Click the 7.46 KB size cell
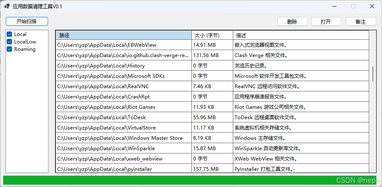This screenshot has height=187, width=382. point(212,86)
